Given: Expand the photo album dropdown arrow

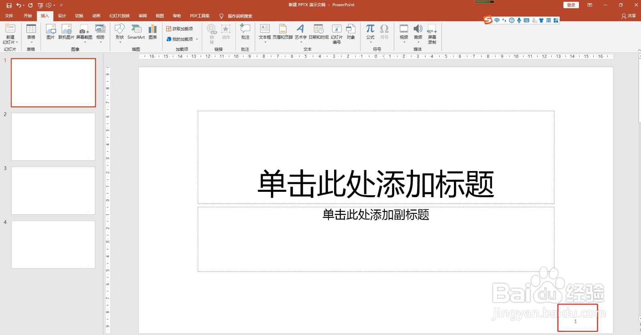Looking at the screenshot, I should coord(101,42).
